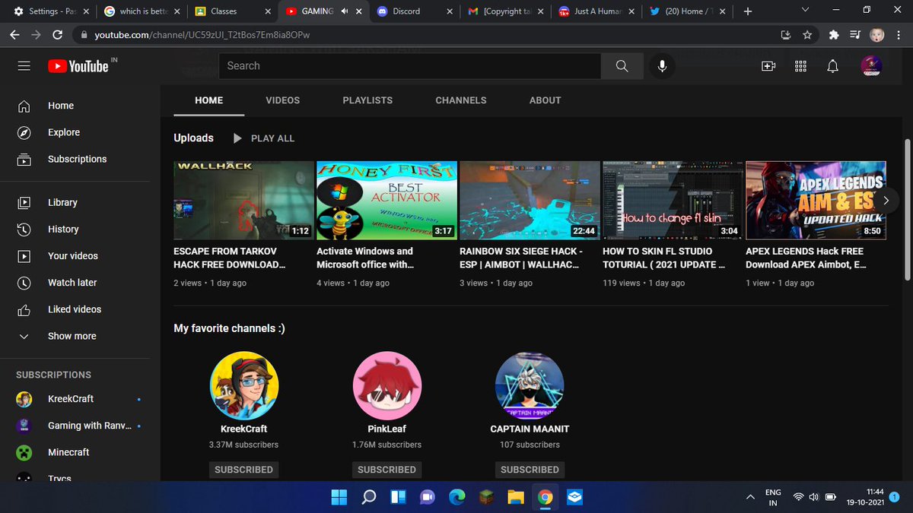Mute the GAMING tab audio speaker icon
Image resolution: width=913 pixels, height=513 pixels.
[345, 11]
